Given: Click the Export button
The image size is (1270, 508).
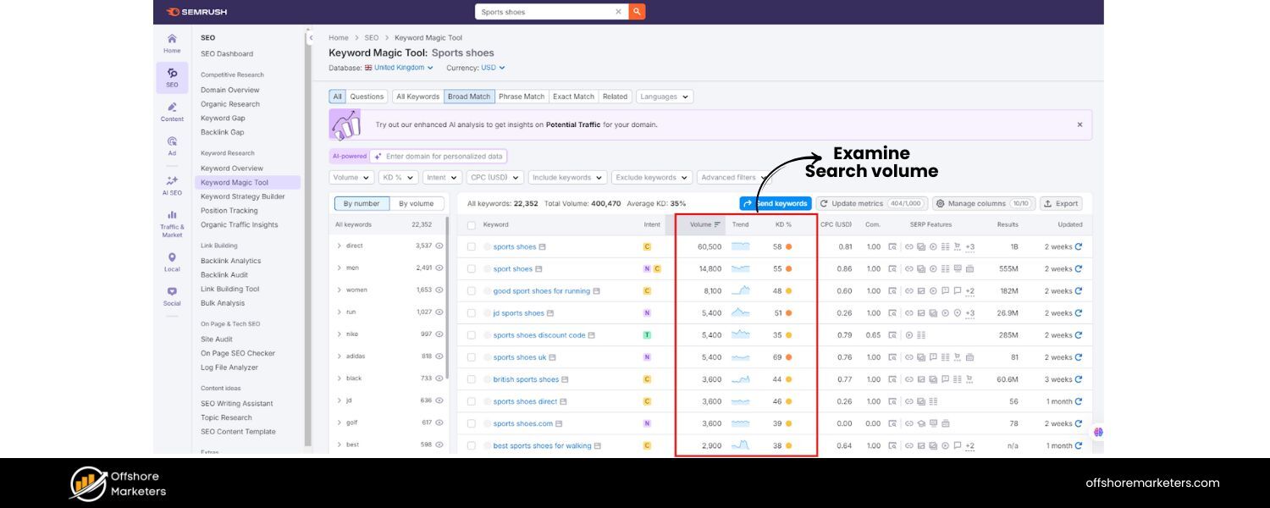Looking at the screenshot, I should pos(1061,203).
